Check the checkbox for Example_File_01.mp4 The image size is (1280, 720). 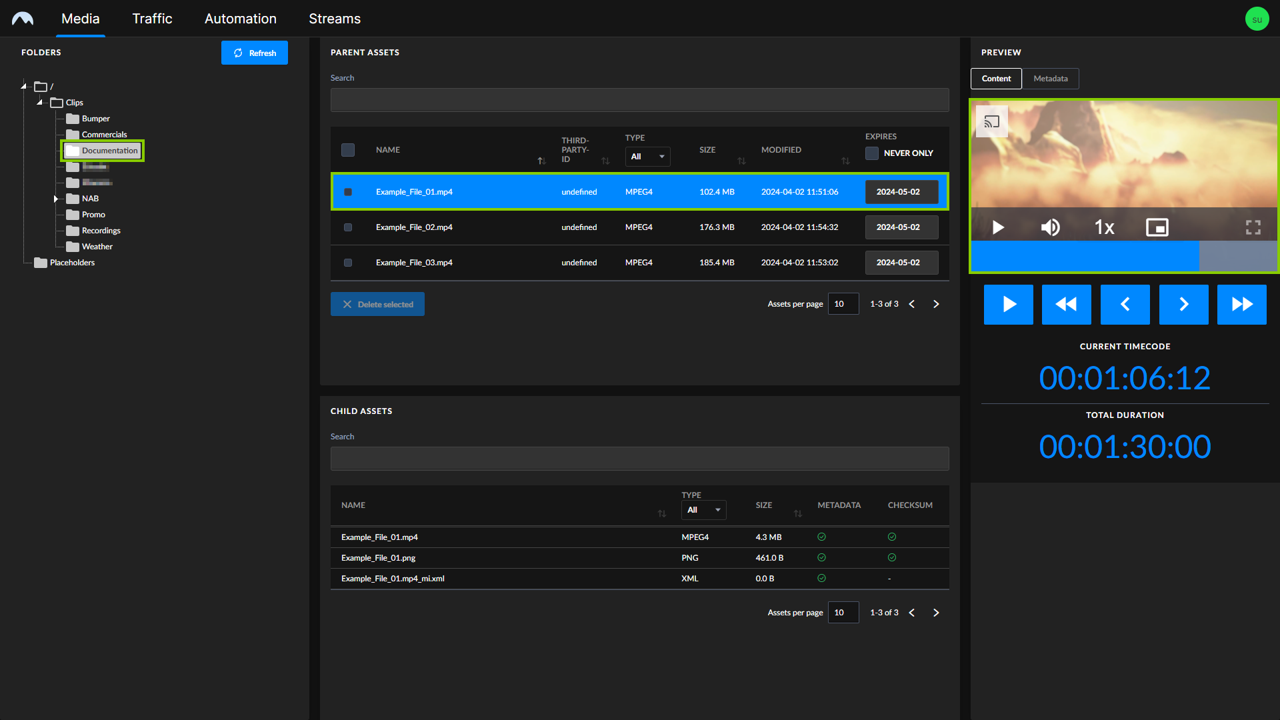click(x=347, y=191)
